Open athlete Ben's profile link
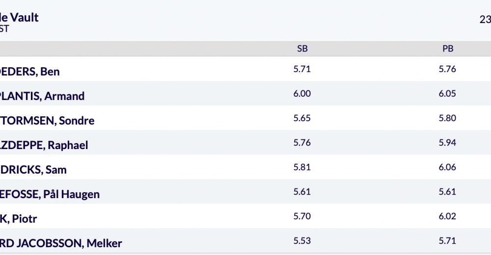 (x=30, y=72)
